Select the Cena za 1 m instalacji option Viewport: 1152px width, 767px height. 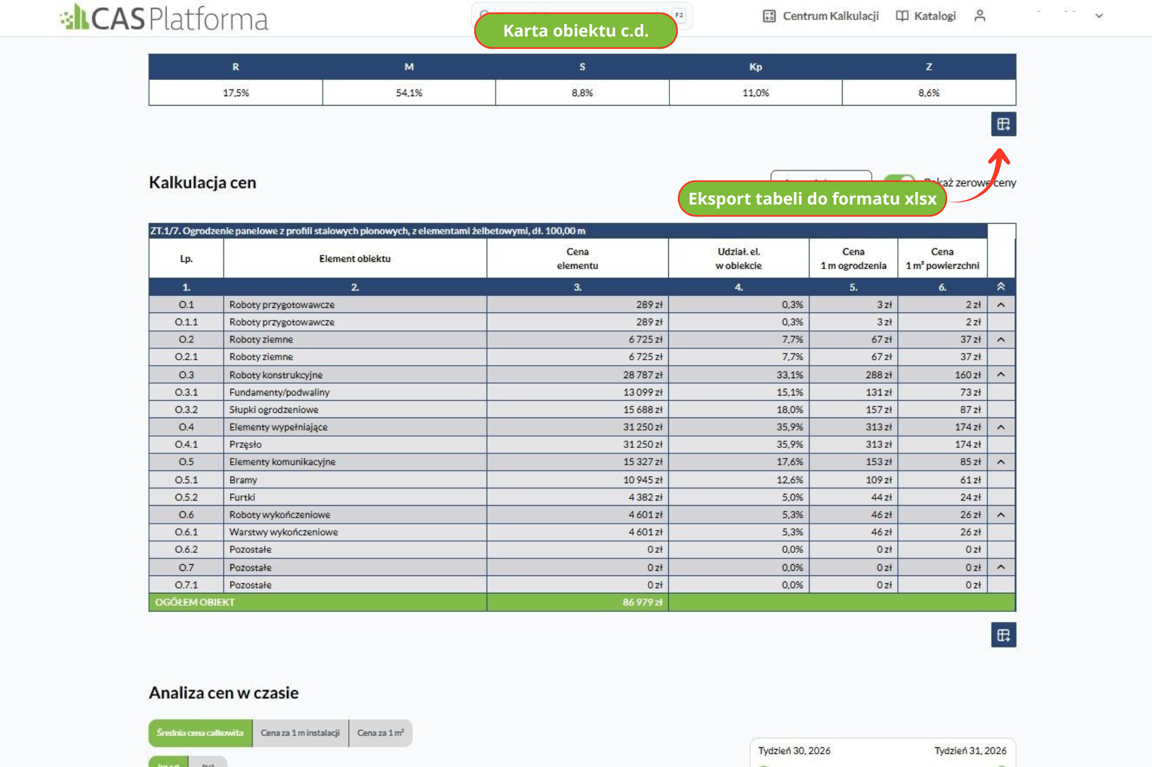tap(300, 733)
